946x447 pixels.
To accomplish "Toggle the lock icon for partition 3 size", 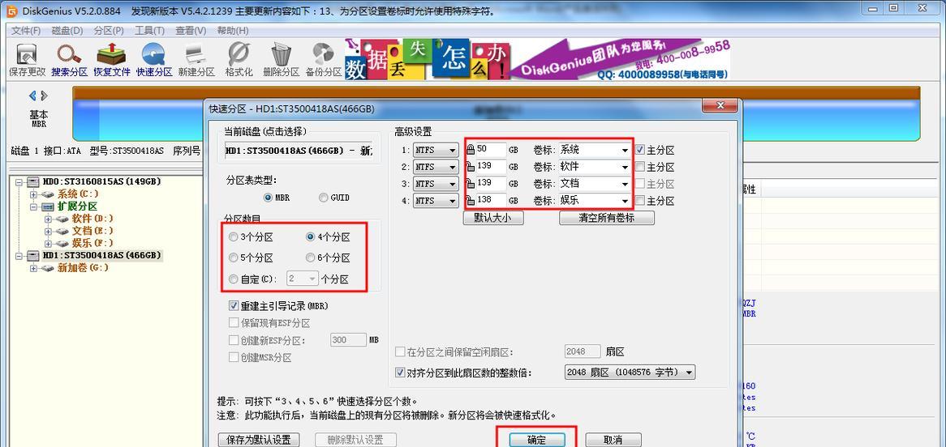I will (471, 183).
